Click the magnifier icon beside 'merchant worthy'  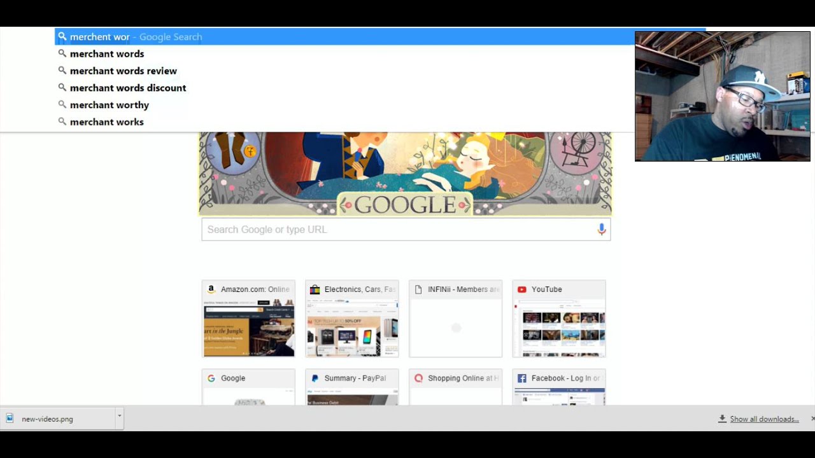[x=62, y=104]
